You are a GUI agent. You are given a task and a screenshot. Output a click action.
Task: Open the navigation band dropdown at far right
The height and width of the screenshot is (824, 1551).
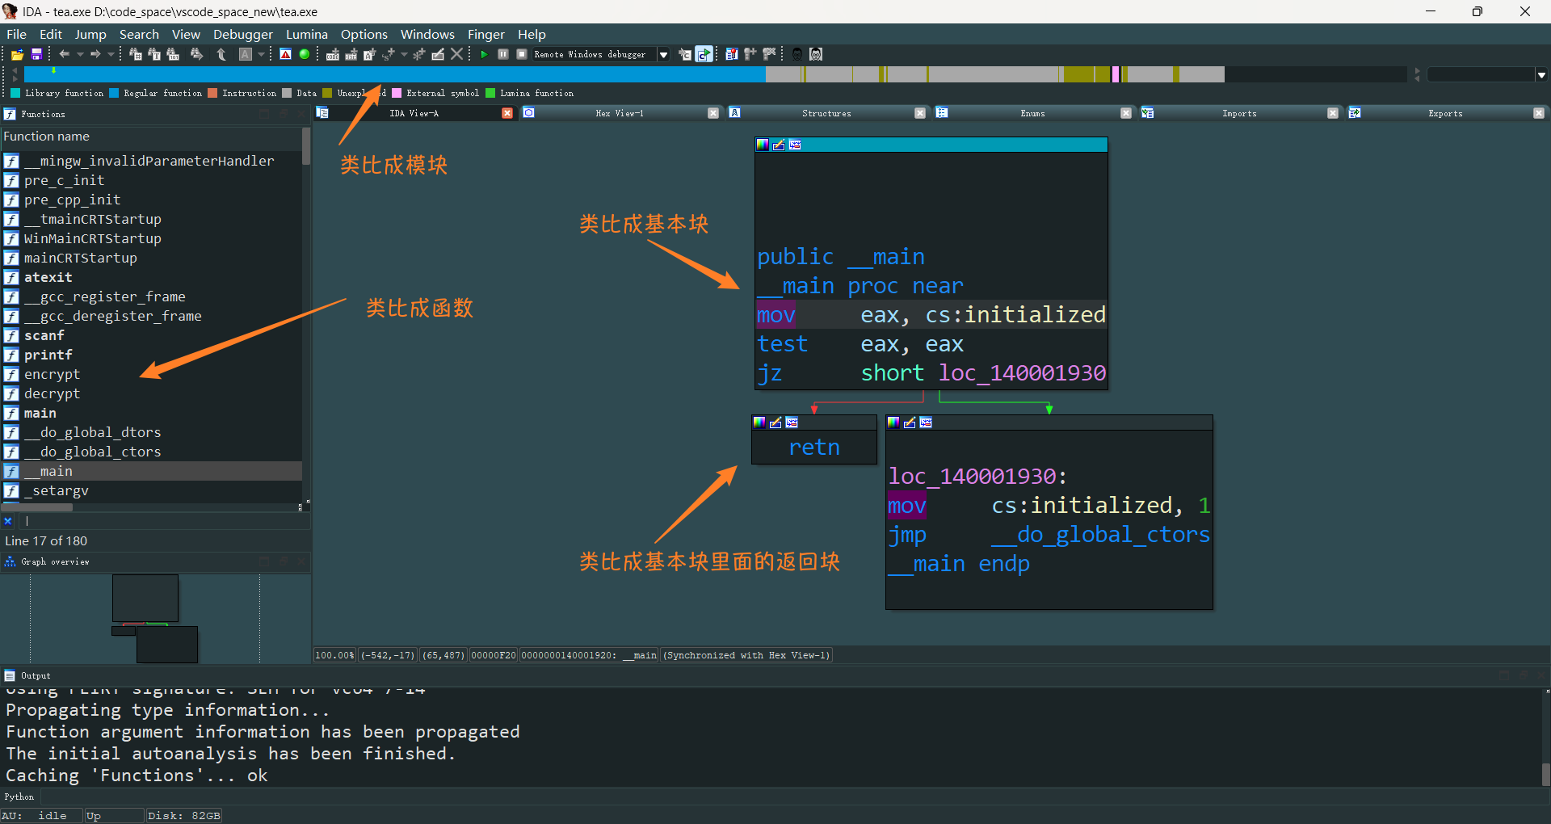point(1541,75)
